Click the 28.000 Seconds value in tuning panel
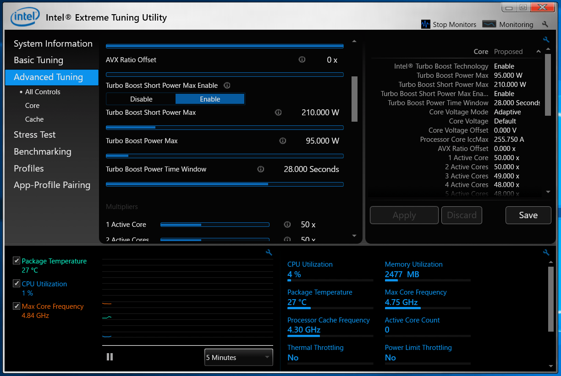561x376 pixels. pyautogui.click(x=312, y=169)
